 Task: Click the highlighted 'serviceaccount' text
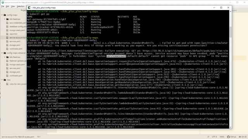[x=116, y=56]
